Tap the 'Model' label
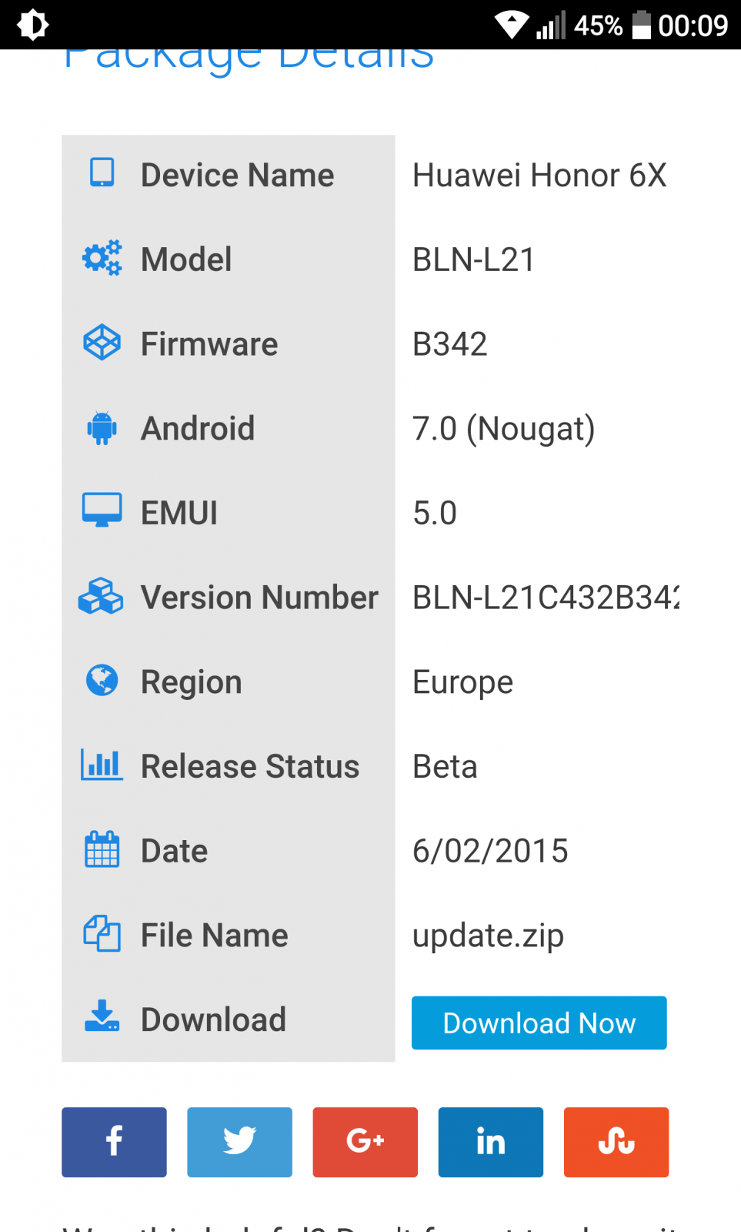Viewport: 741px width, 1232px height. pyautogui.click(x=186, y=259)
